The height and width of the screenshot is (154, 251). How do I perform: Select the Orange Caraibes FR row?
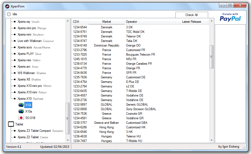coord(140,64)
